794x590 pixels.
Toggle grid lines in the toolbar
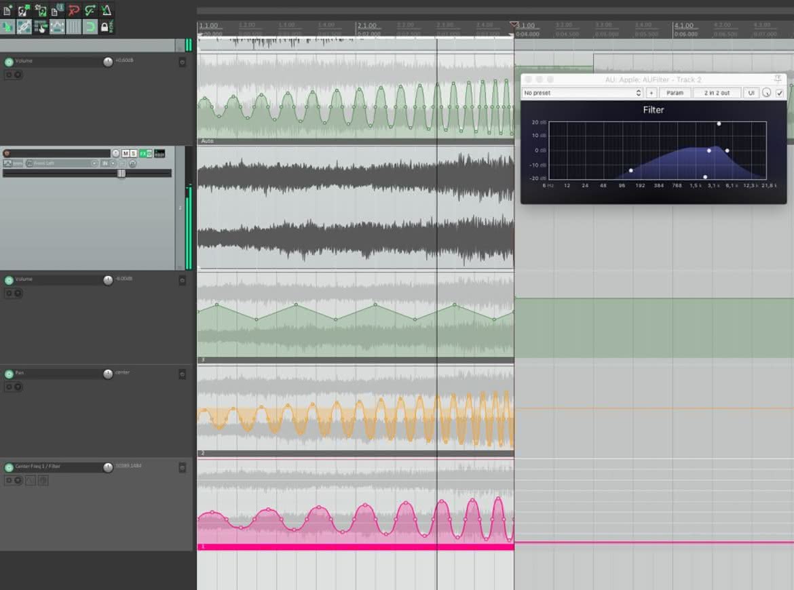(x=73, y=26)
